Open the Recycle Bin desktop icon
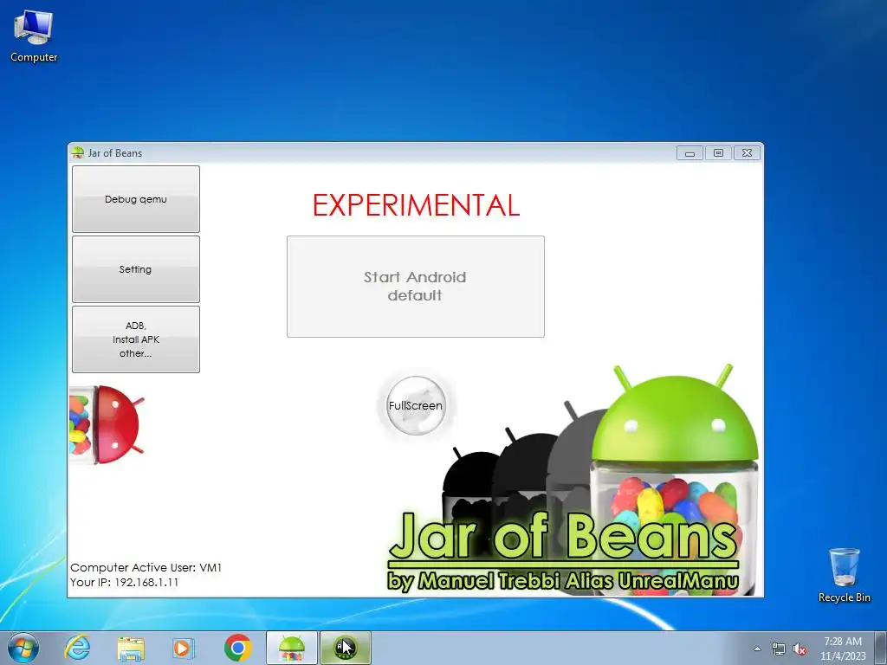Viewport: 887px width, 665px height. (844, 575)
